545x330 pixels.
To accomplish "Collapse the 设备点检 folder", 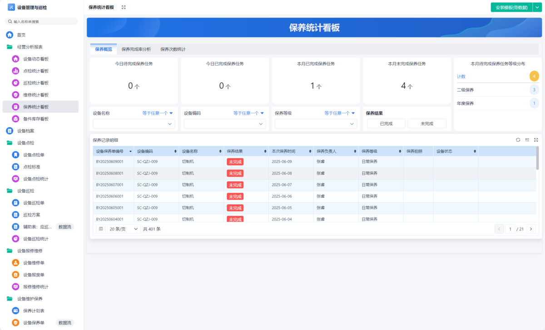I will tap(10, 143).
